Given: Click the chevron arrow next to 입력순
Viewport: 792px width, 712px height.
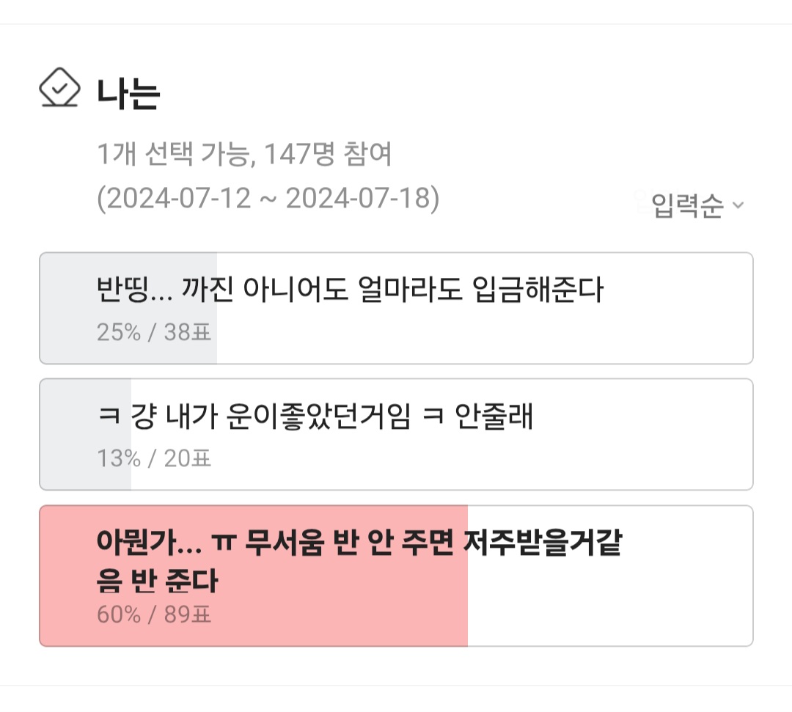Looking at the screenshot, I should point(738,205).
